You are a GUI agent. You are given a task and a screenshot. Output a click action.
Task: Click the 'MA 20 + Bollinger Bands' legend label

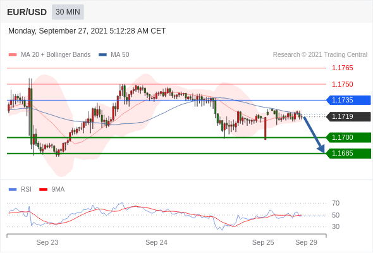[56, 55]
